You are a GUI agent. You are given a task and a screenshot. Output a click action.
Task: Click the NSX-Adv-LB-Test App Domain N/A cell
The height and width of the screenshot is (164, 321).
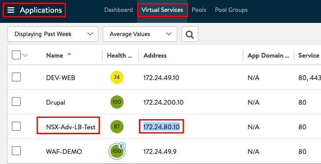point(253,127)
